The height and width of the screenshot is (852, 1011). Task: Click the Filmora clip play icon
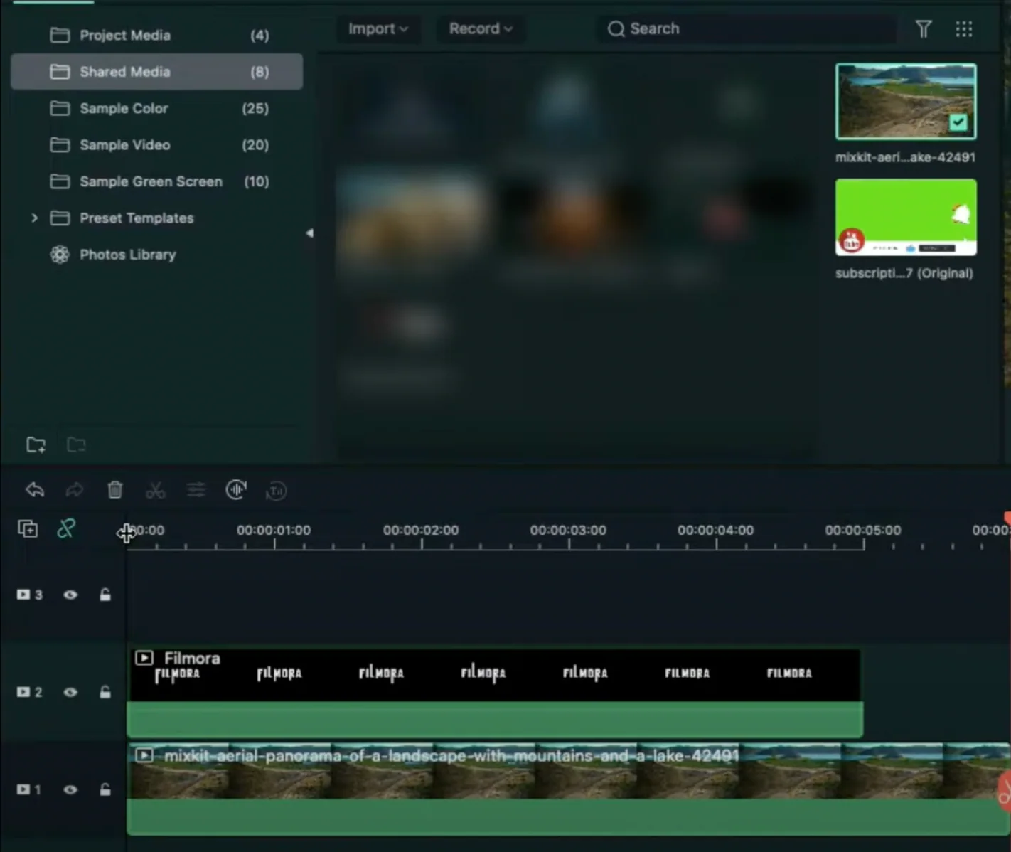coord(144,658)
